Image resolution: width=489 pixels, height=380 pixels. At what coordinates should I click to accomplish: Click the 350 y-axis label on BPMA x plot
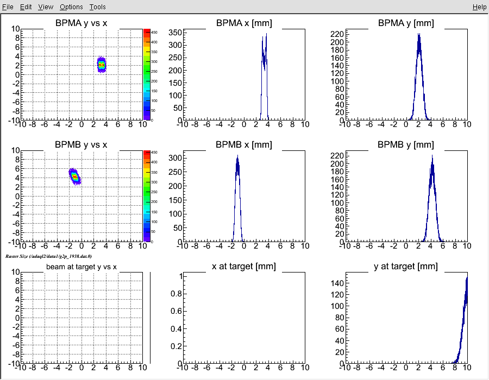[x=175, y=33]
